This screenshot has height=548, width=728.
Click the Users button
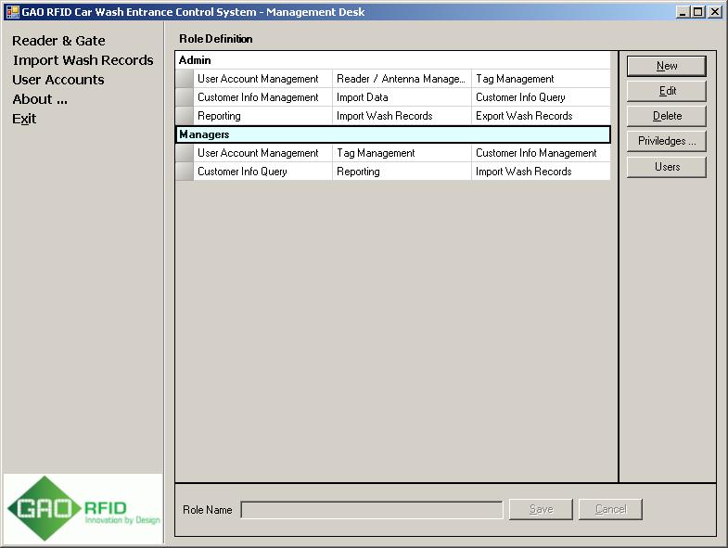pyautogui.click(x=666, y=167)
